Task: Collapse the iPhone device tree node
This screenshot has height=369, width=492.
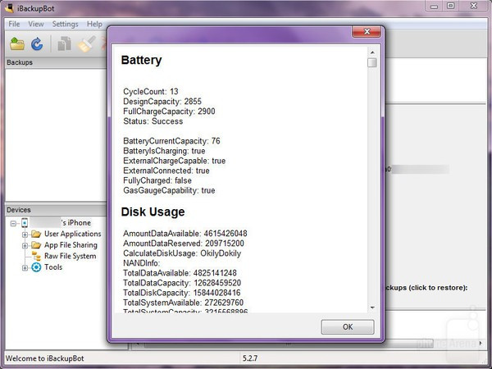Action: click(14, 223)
